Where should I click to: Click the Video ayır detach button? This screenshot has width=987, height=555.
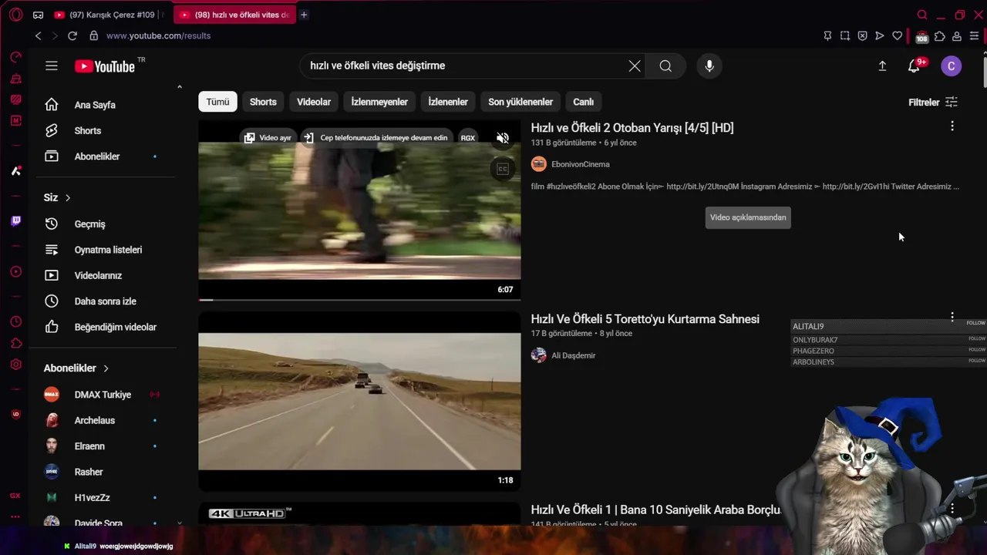coord(268,138)
